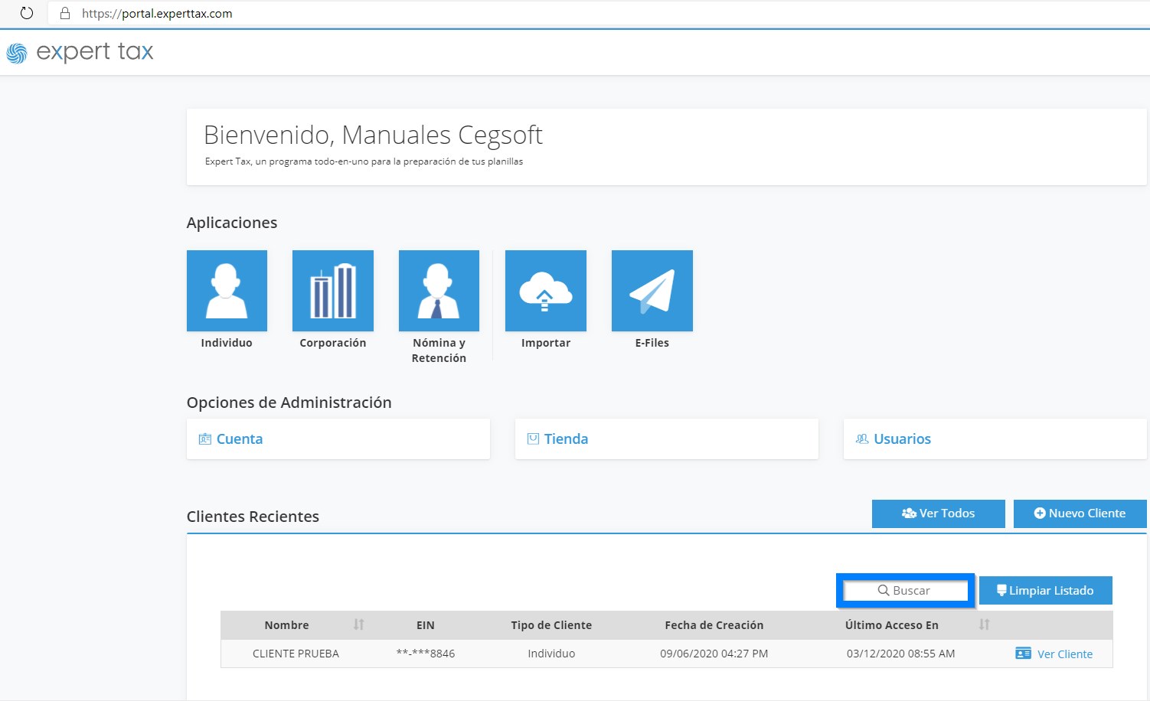Open the Tienda administration option
This screenshot has width=1150, height=701.
(x=667, y=439)
